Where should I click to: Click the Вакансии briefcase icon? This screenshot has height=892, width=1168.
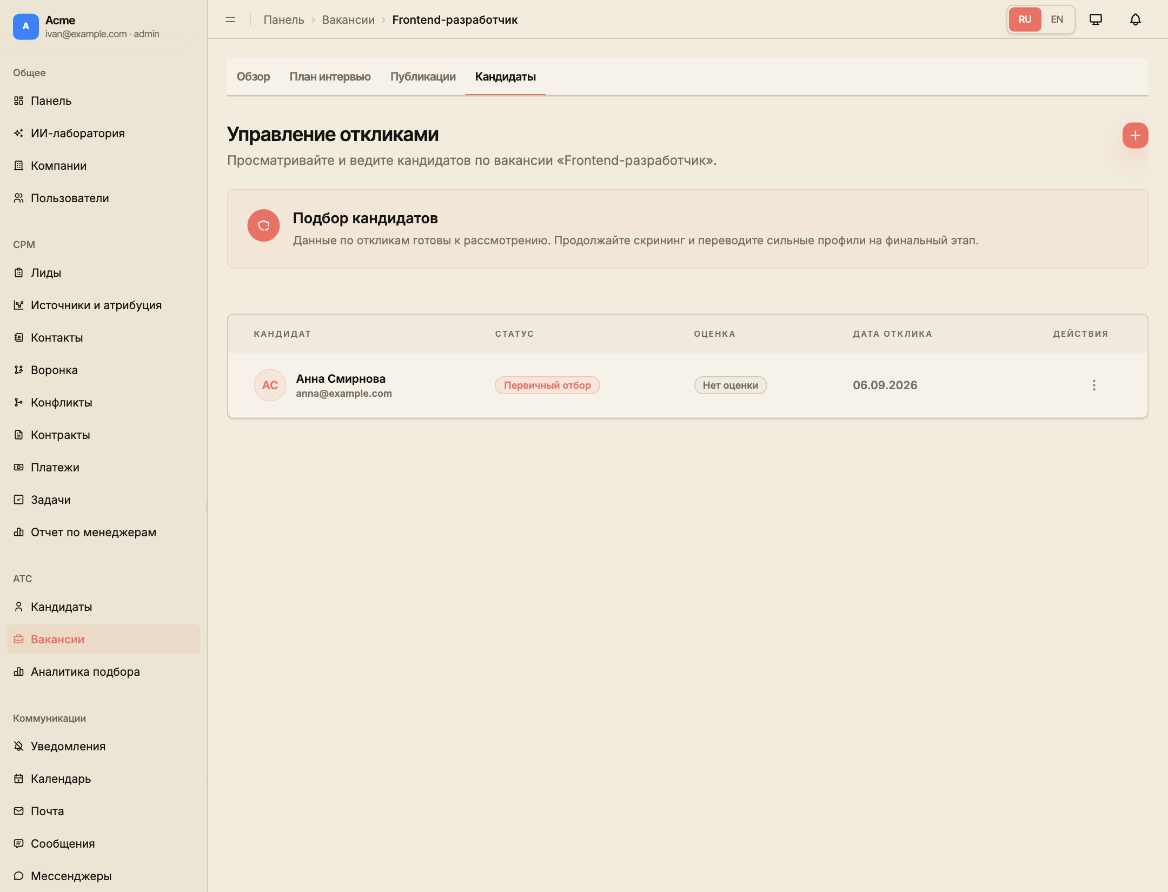click(x=19, y=639)
